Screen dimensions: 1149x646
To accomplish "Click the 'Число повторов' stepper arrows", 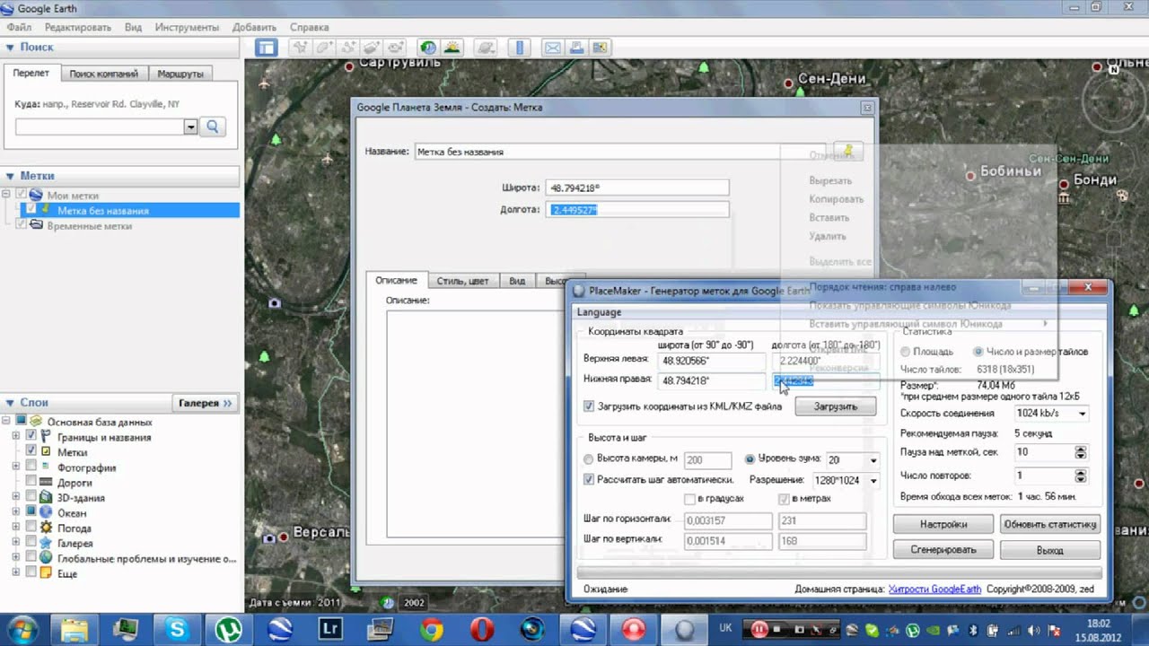I will pyautogui.click(x=1081, y=475).
